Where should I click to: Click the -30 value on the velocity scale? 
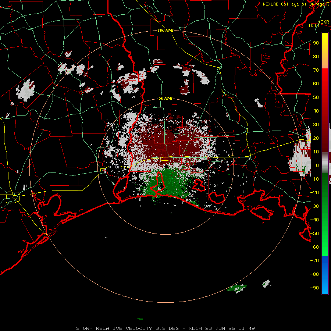314,206
